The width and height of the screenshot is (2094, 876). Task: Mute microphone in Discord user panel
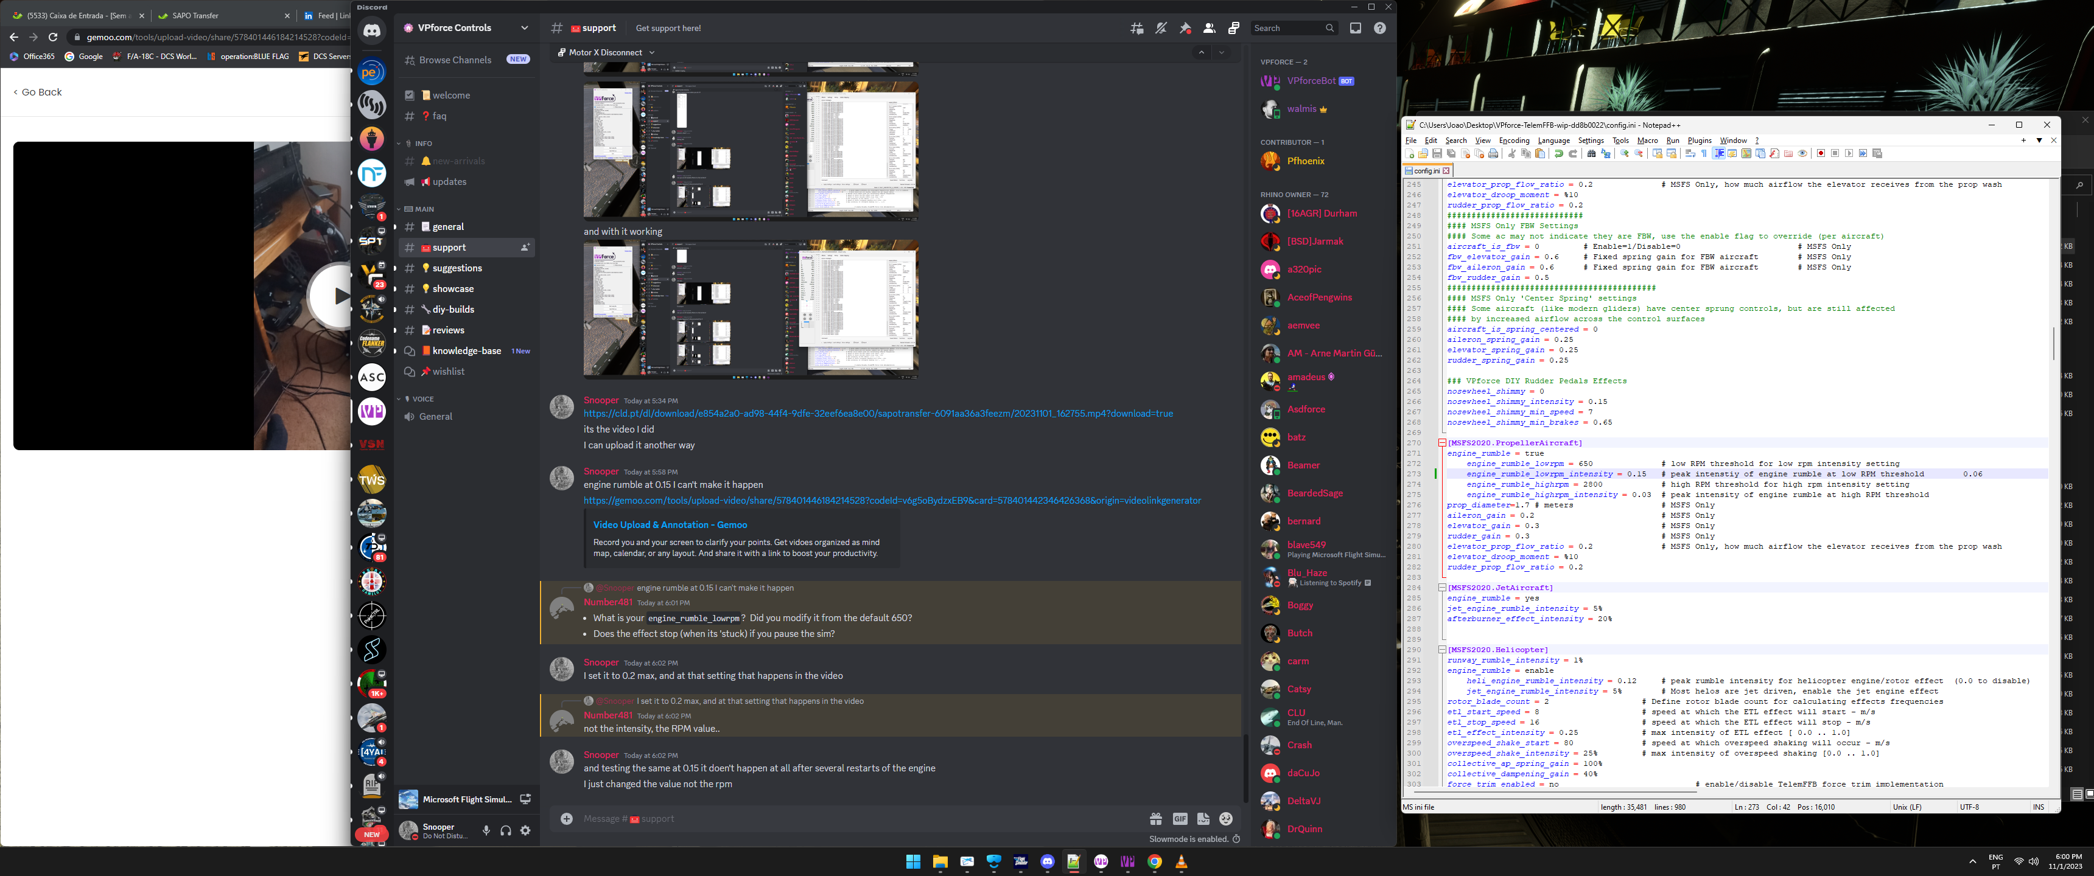tap(486, 830)
